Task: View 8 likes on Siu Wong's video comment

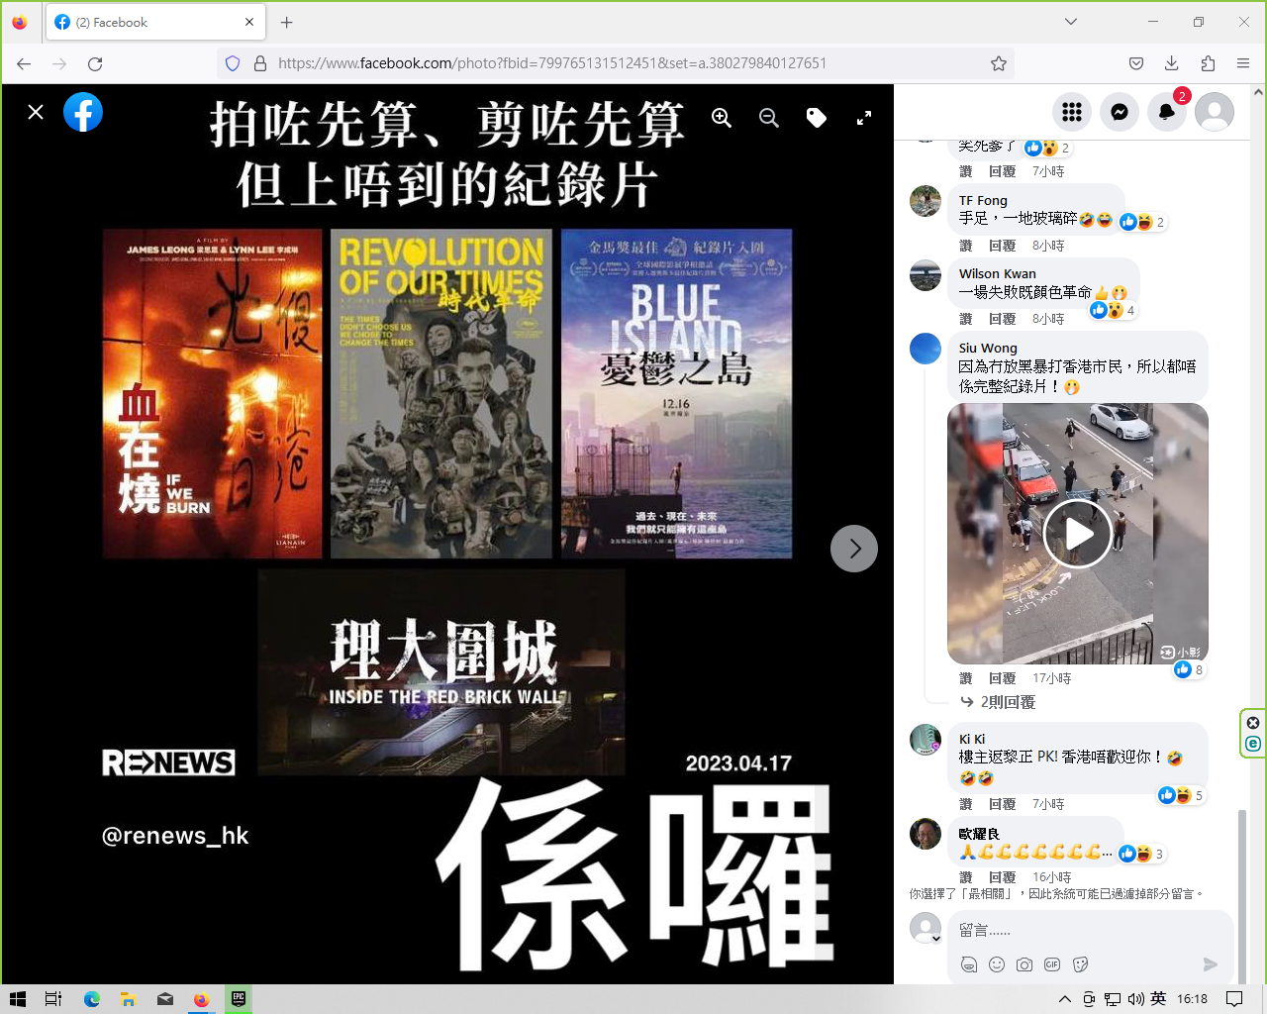Action: pyautogui.click(x=1189, y=669)
